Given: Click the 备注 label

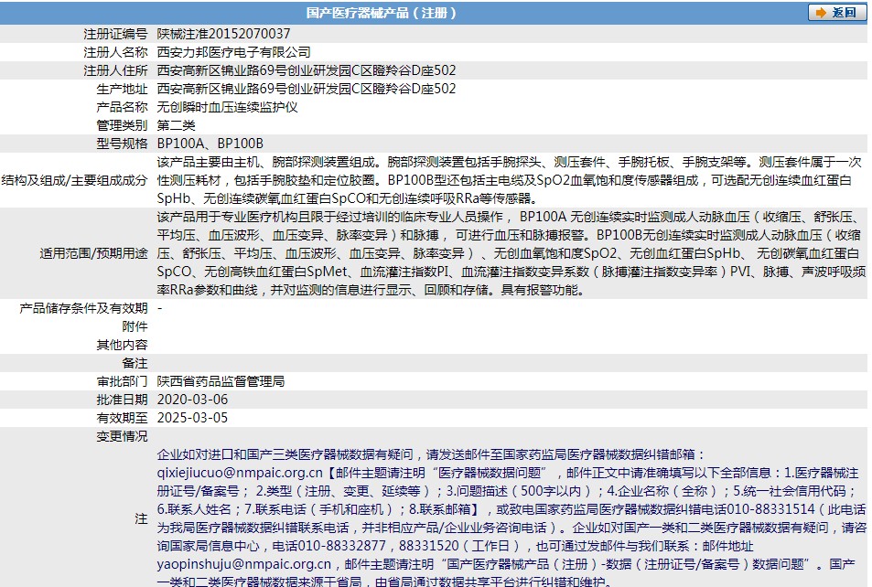Looking at the screenshot, I should click(x=135, y=363).
